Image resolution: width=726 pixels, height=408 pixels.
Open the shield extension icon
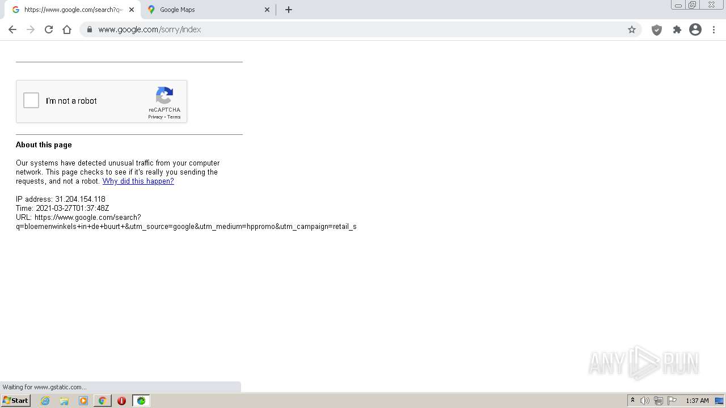pyautogui.click(x=657, y=30)
